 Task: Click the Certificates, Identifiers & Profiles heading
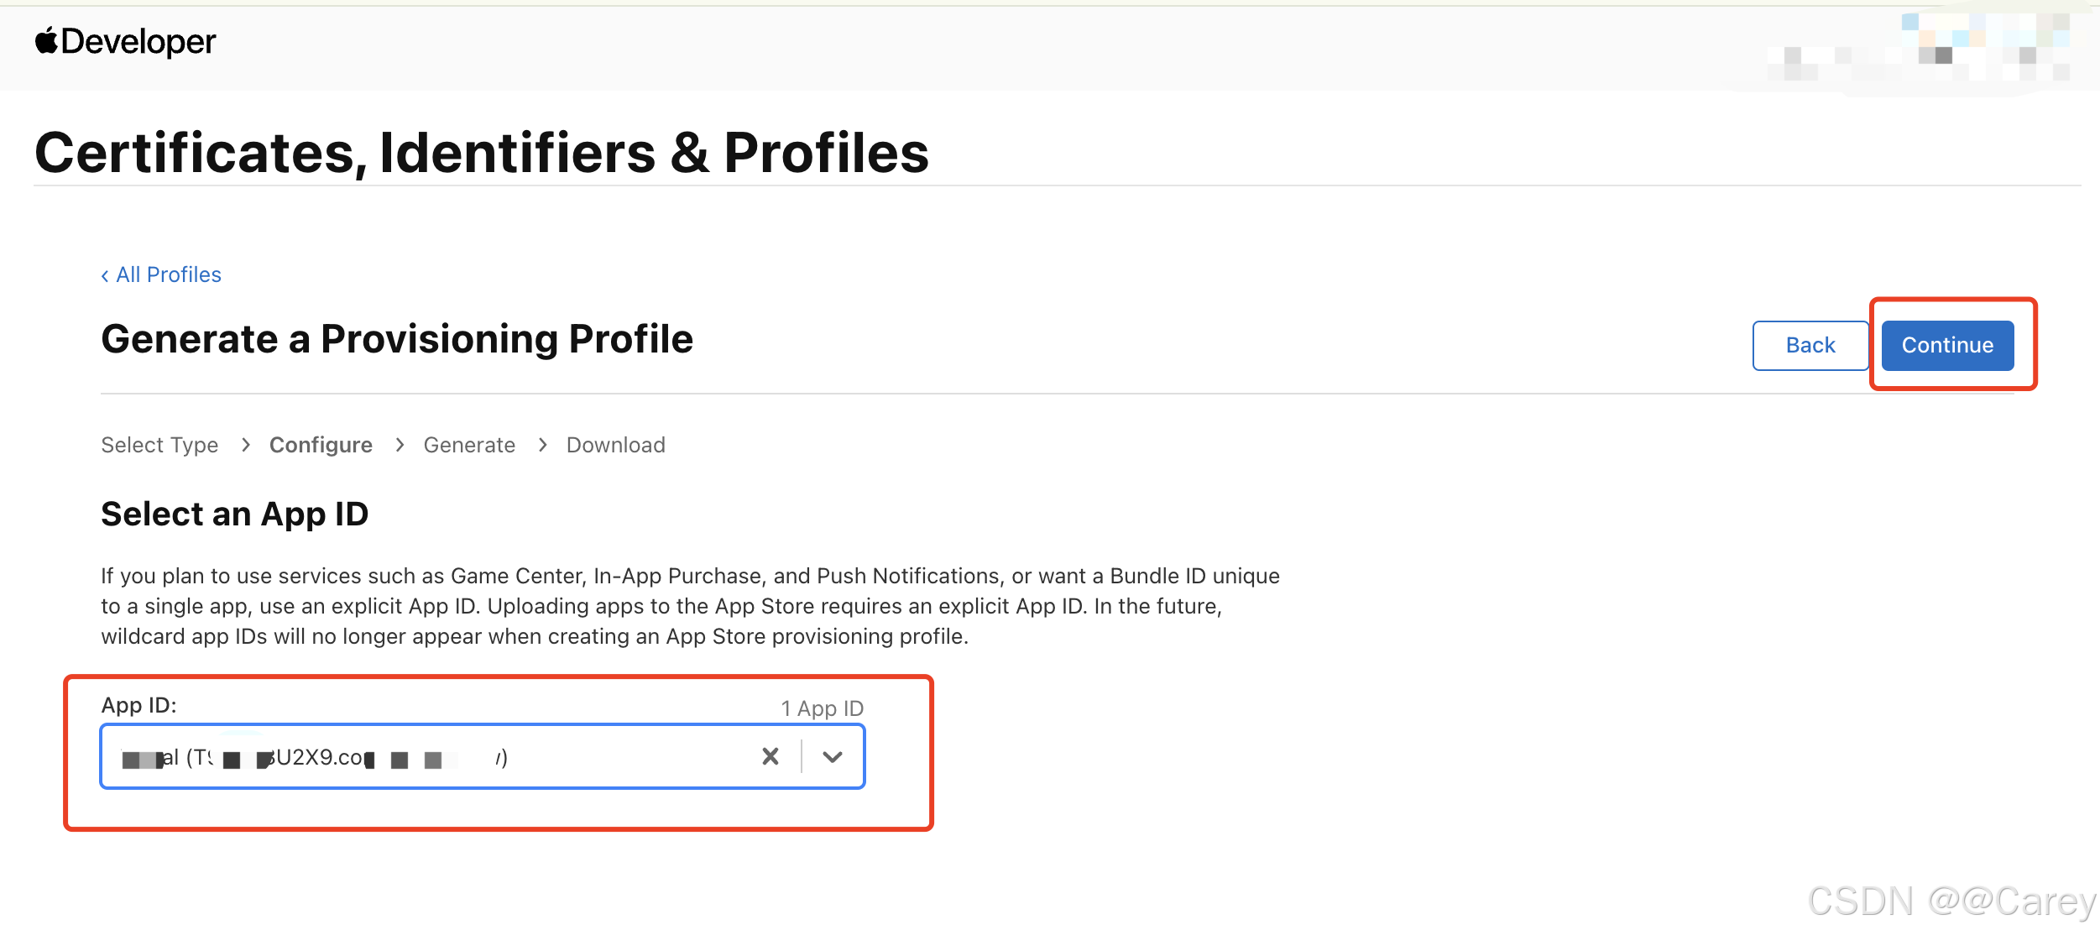482,153
